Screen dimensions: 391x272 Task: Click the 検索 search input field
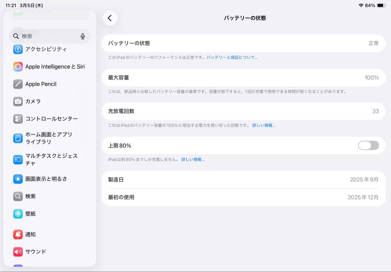[50, 36]
